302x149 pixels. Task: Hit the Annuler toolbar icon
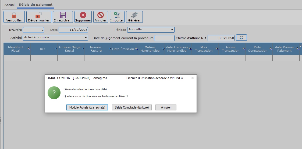(101, 17)
